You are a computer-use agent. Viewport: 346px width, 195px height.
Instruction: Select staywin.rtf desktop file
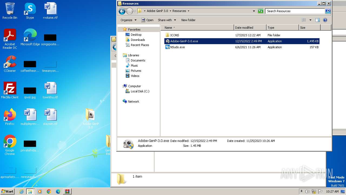pos(50,117)
